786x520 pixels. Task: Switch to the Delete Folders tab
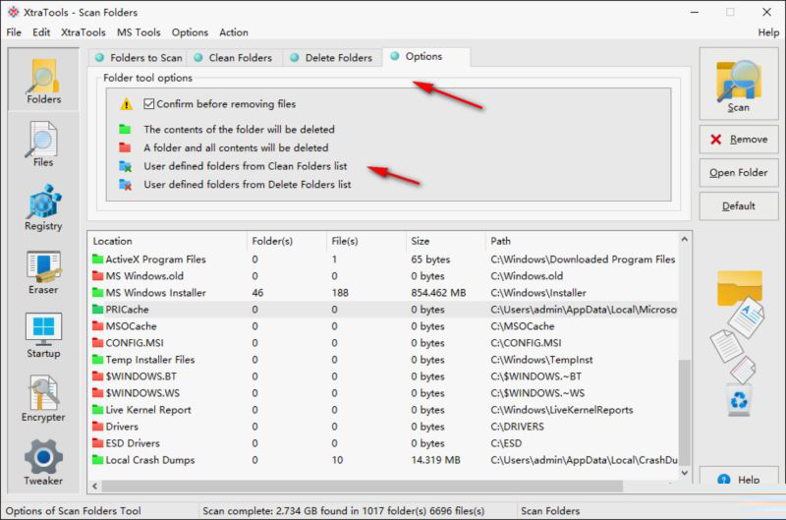point(333,58)
